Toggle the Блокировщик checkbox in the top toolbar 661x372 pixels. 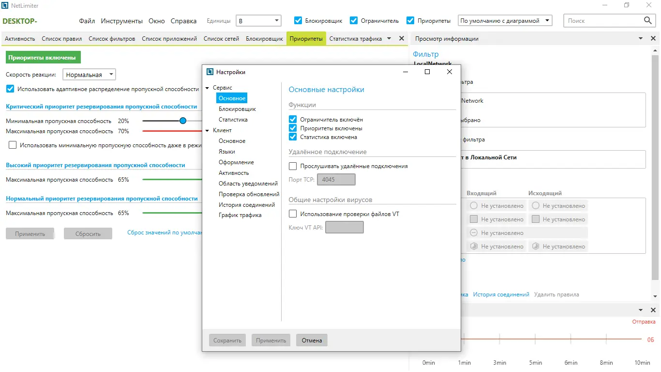(x=298, y=20)
